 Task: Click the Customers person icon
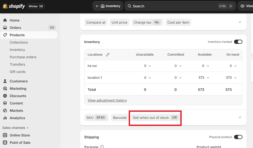5,81
